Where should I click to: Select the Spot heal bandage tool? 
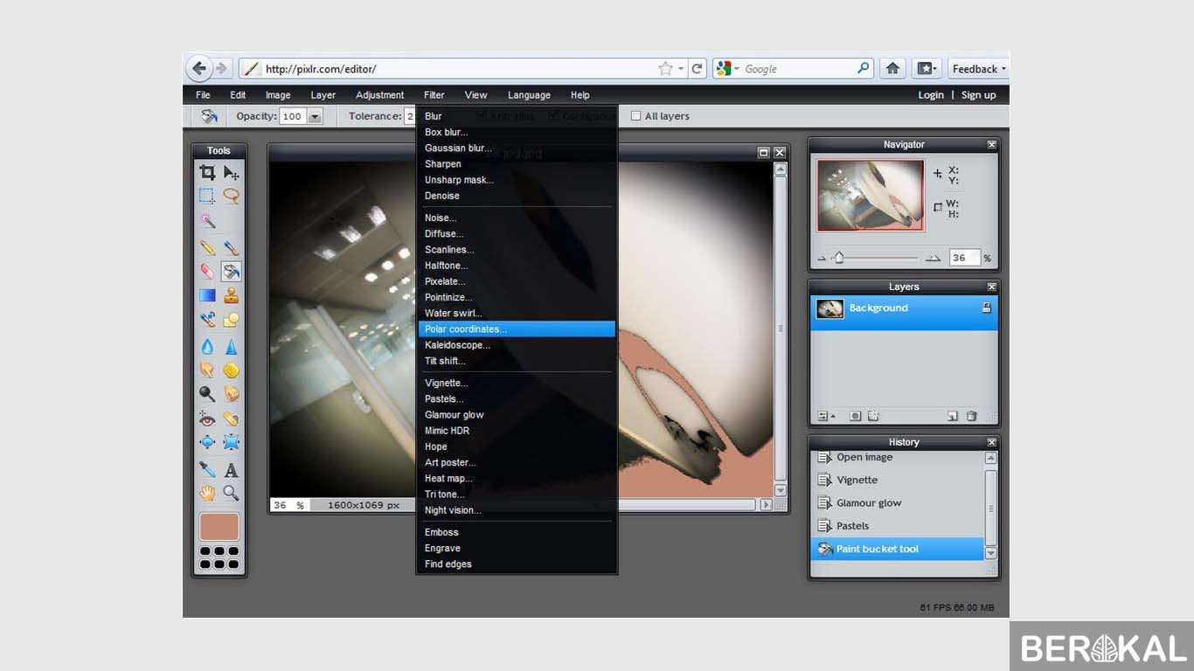pyautogui.click(x=231, y=419)
